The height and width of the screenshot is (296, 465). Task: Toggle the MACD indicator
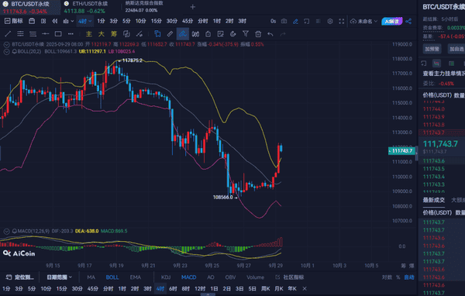tap(188, 277)
